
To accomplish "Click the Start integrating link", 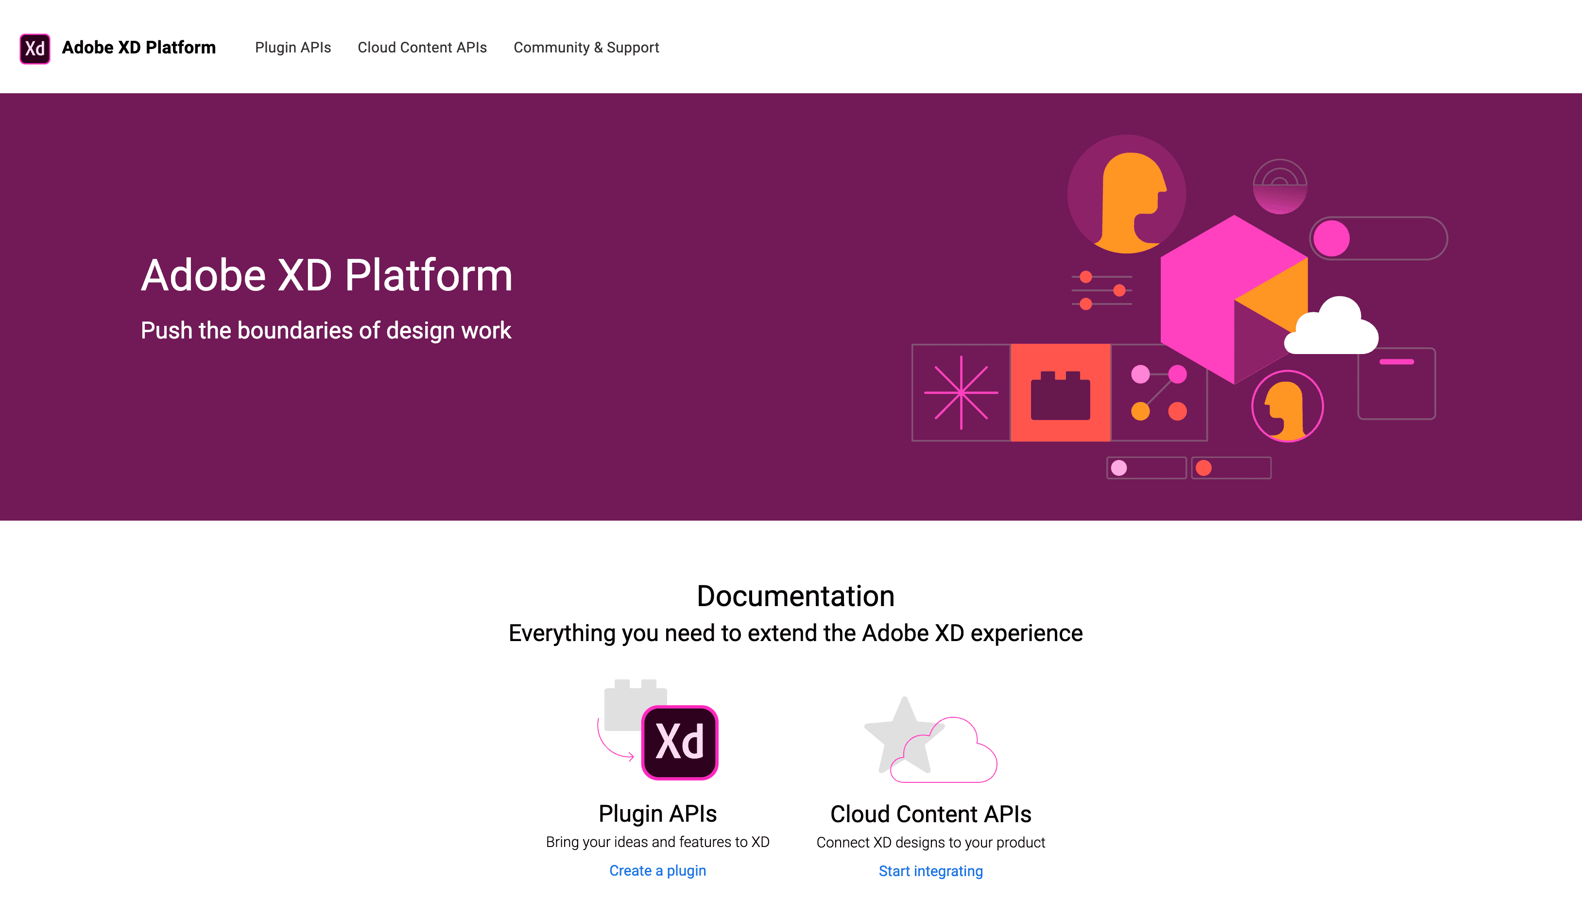I will tap(930, 870).
